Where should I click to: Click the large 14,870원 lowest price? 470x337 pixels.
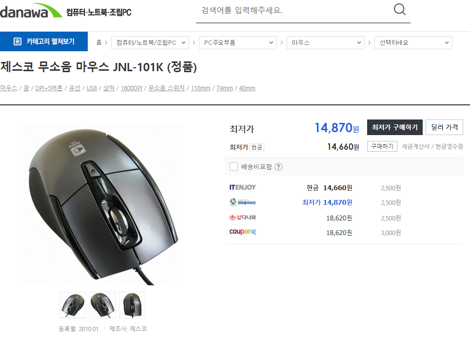[x=336, y=128]
